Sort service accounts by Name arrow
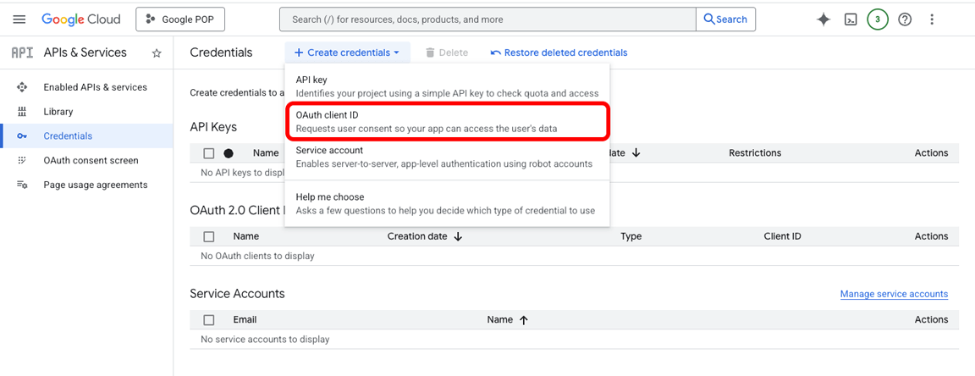The height and width of the screenshot is (376, 975). [524, 320]
